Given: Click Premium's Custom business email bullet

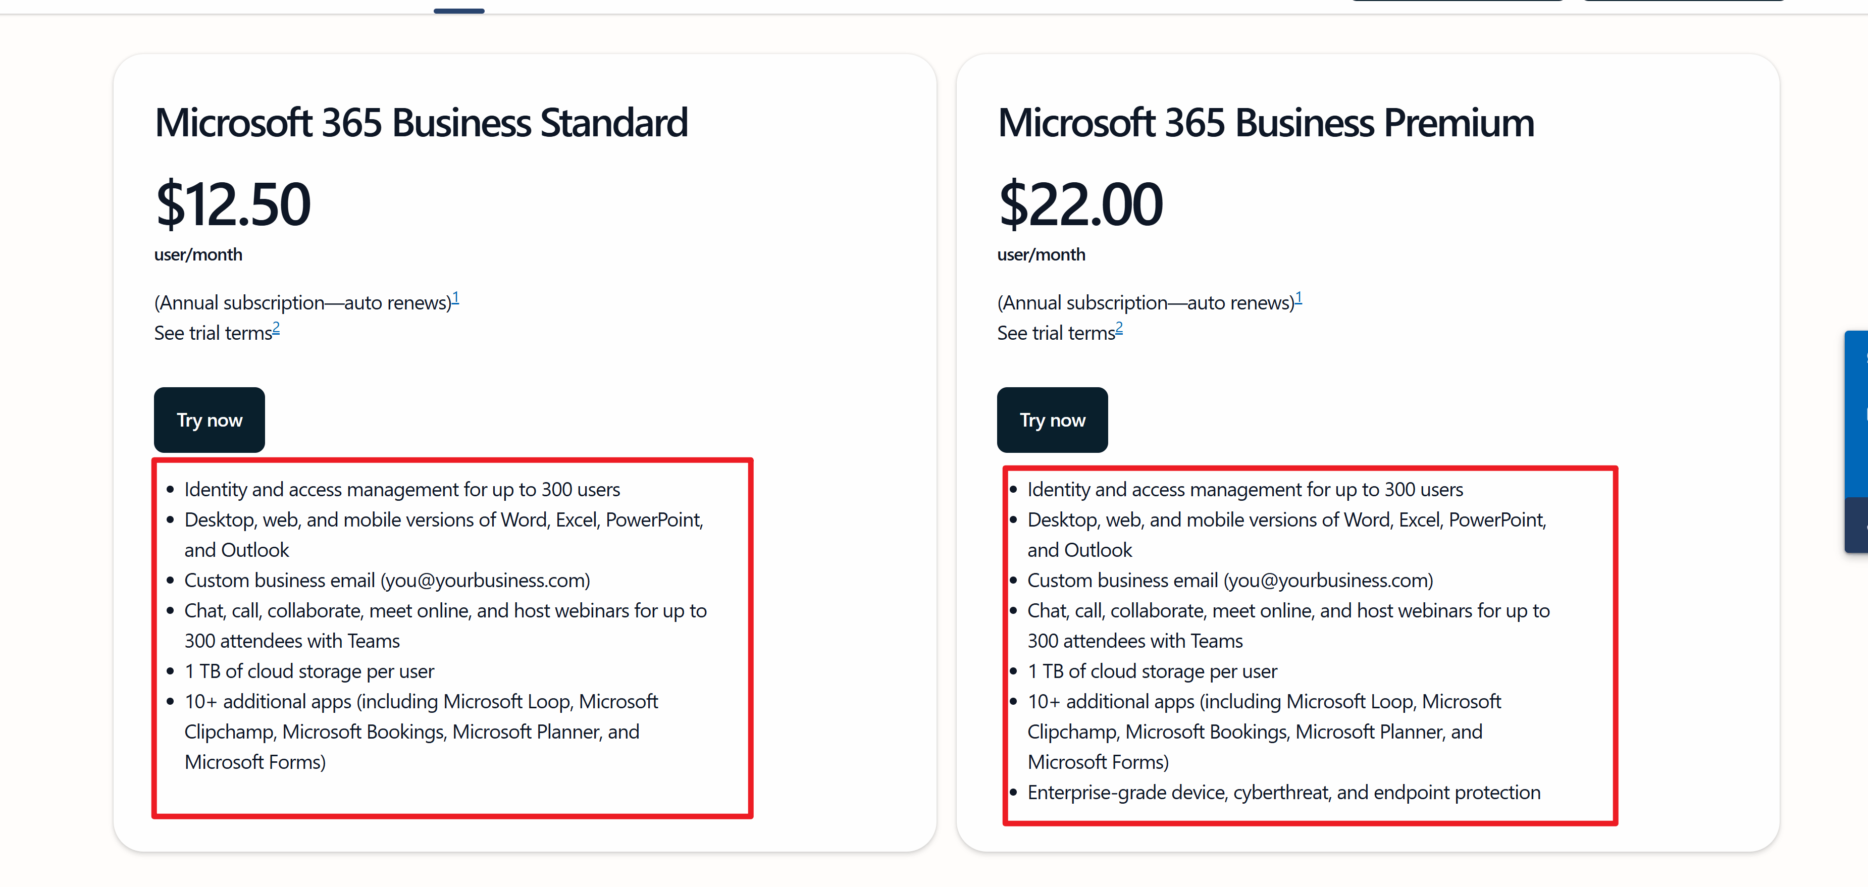Looking at the screenshot, I should [1230, 580].
